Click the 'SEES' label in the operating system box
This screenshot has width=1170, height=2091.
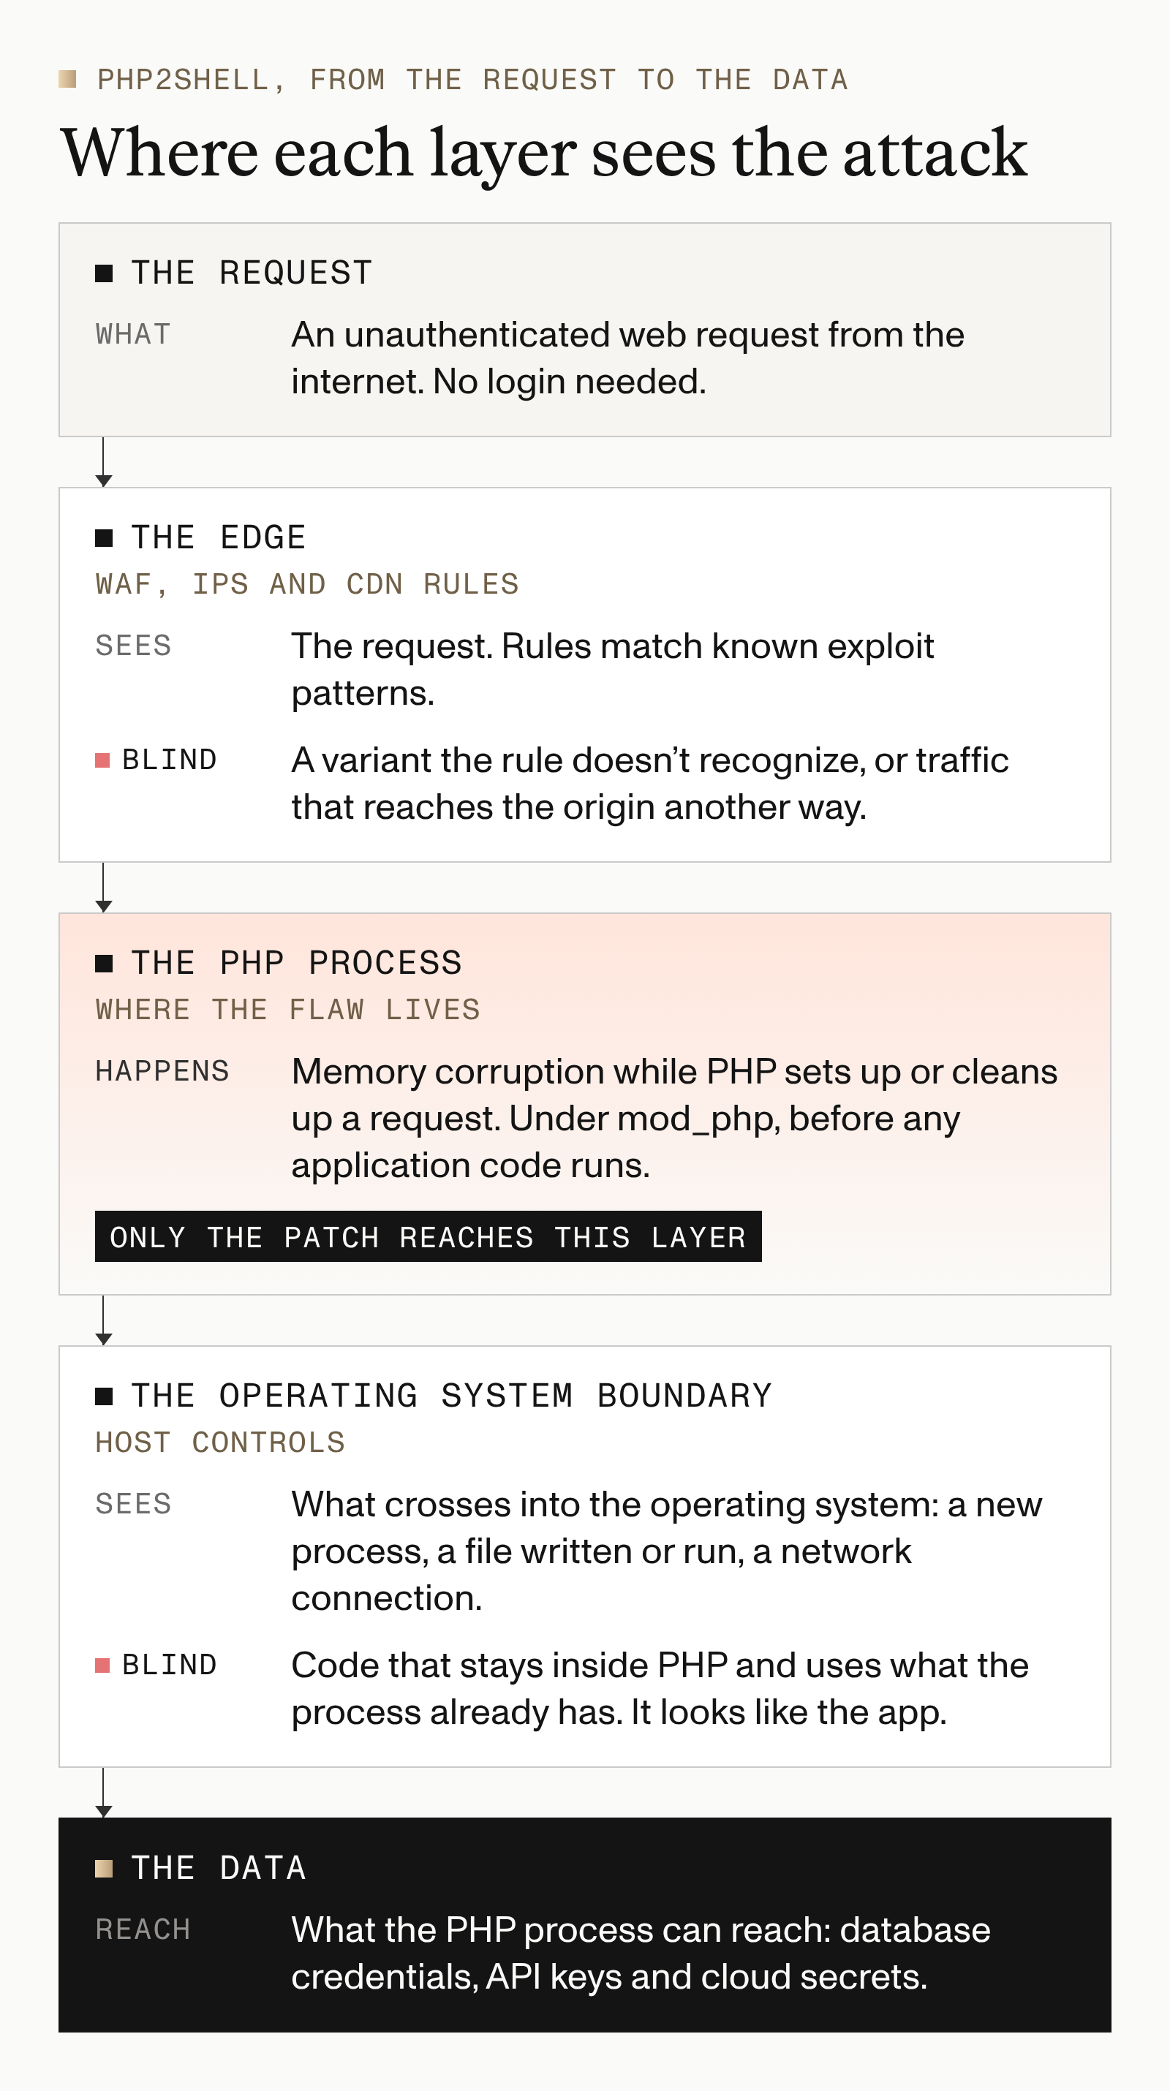[133, 1503]
